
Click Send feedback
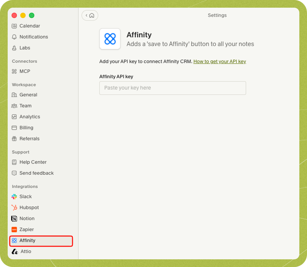pyautogui.click(x=36, y=173)
